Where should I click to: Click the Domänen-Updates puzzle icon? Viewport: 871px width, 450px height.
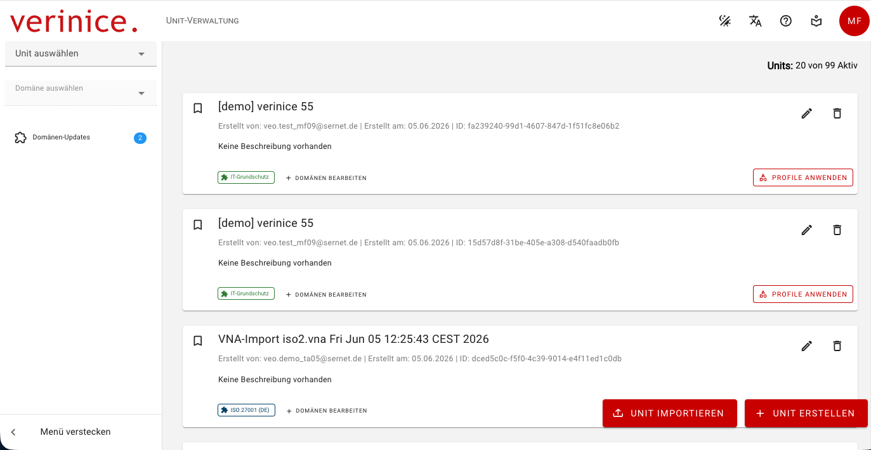click(20, 138)
